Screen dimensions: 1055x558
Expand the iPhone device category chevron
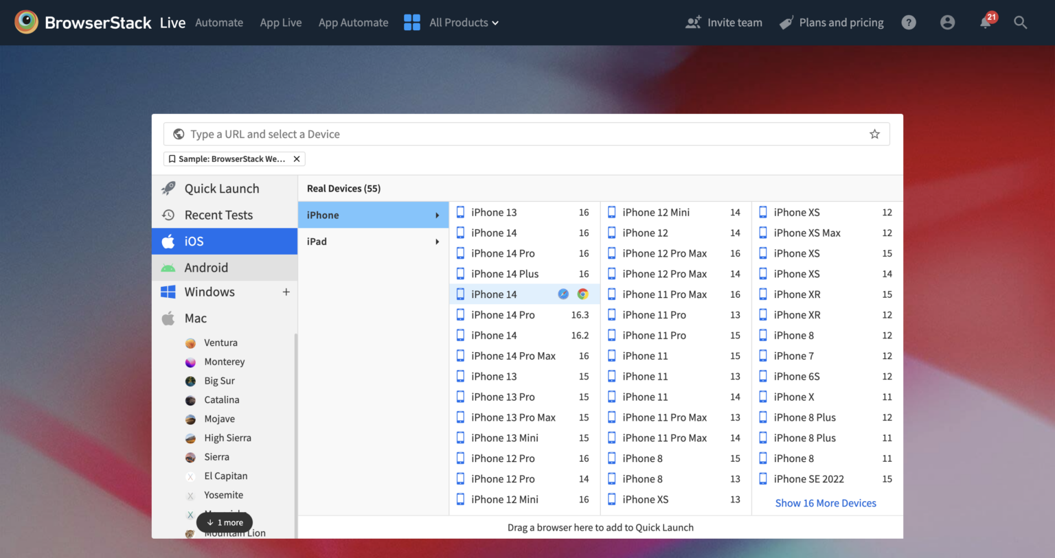point(438,215)
